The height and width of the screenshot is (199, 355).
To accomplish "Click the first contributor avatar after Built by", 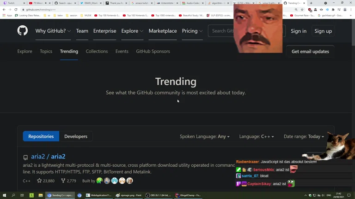I will (x=99, y=181).
